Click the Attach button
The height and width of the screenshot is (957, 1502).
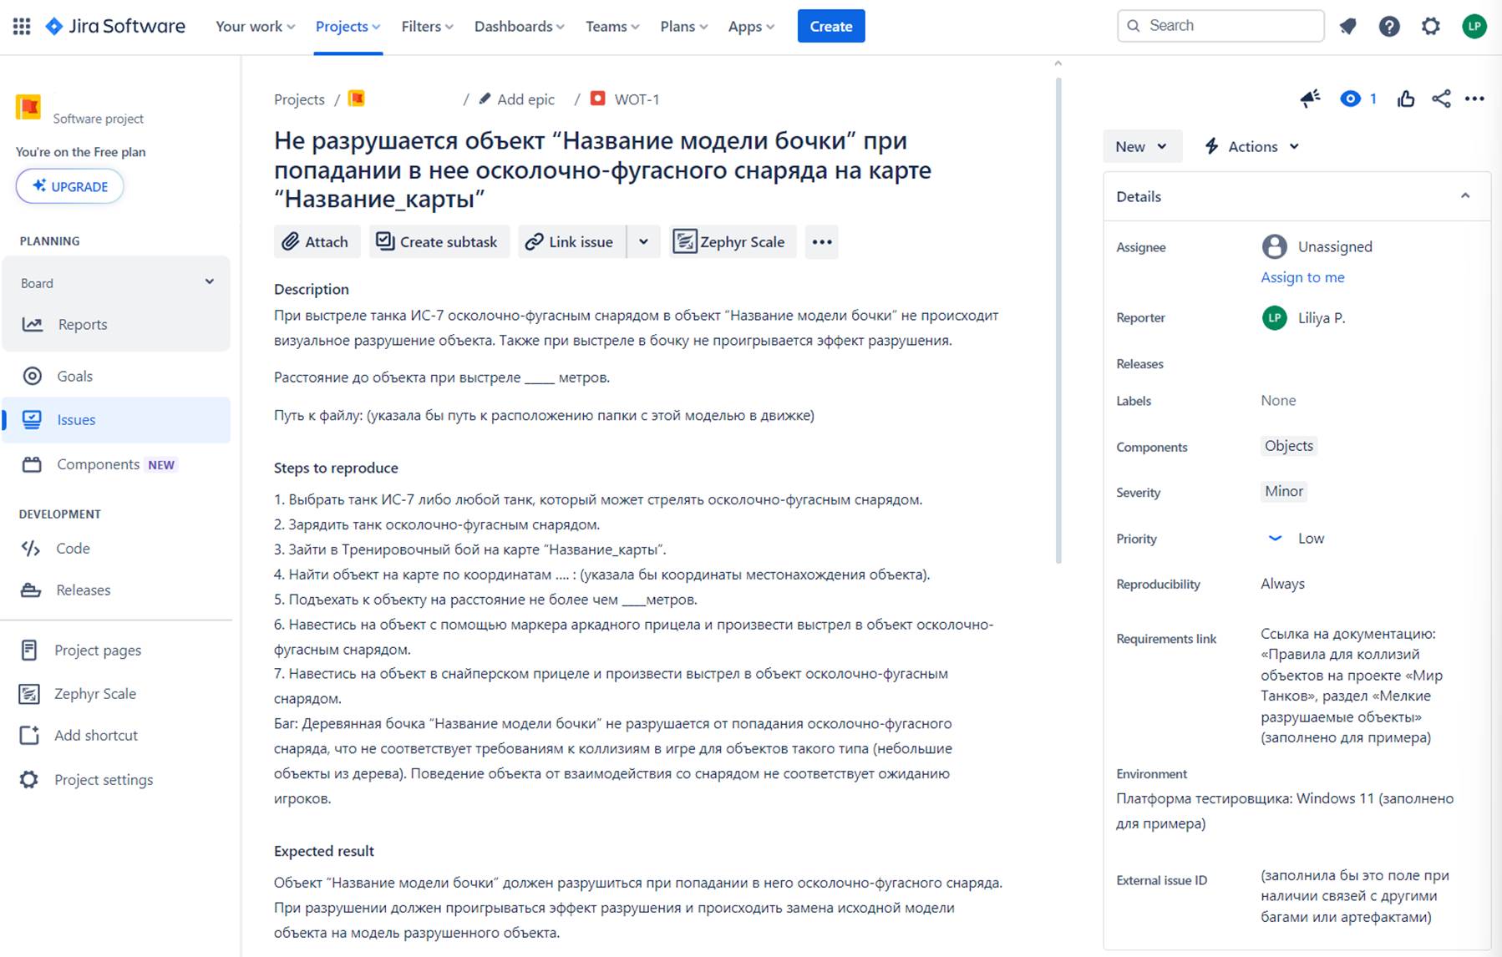[x=316, y=242]
